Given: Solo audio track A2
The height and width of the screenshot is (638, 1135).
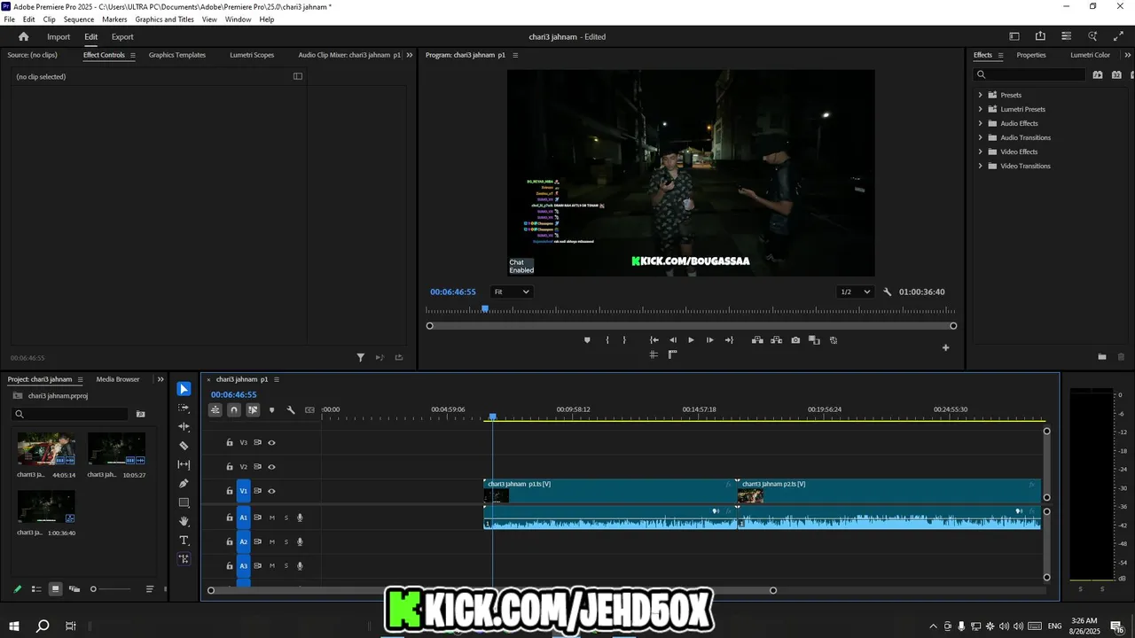Looking at the screenshot, I should click(286, 541).
